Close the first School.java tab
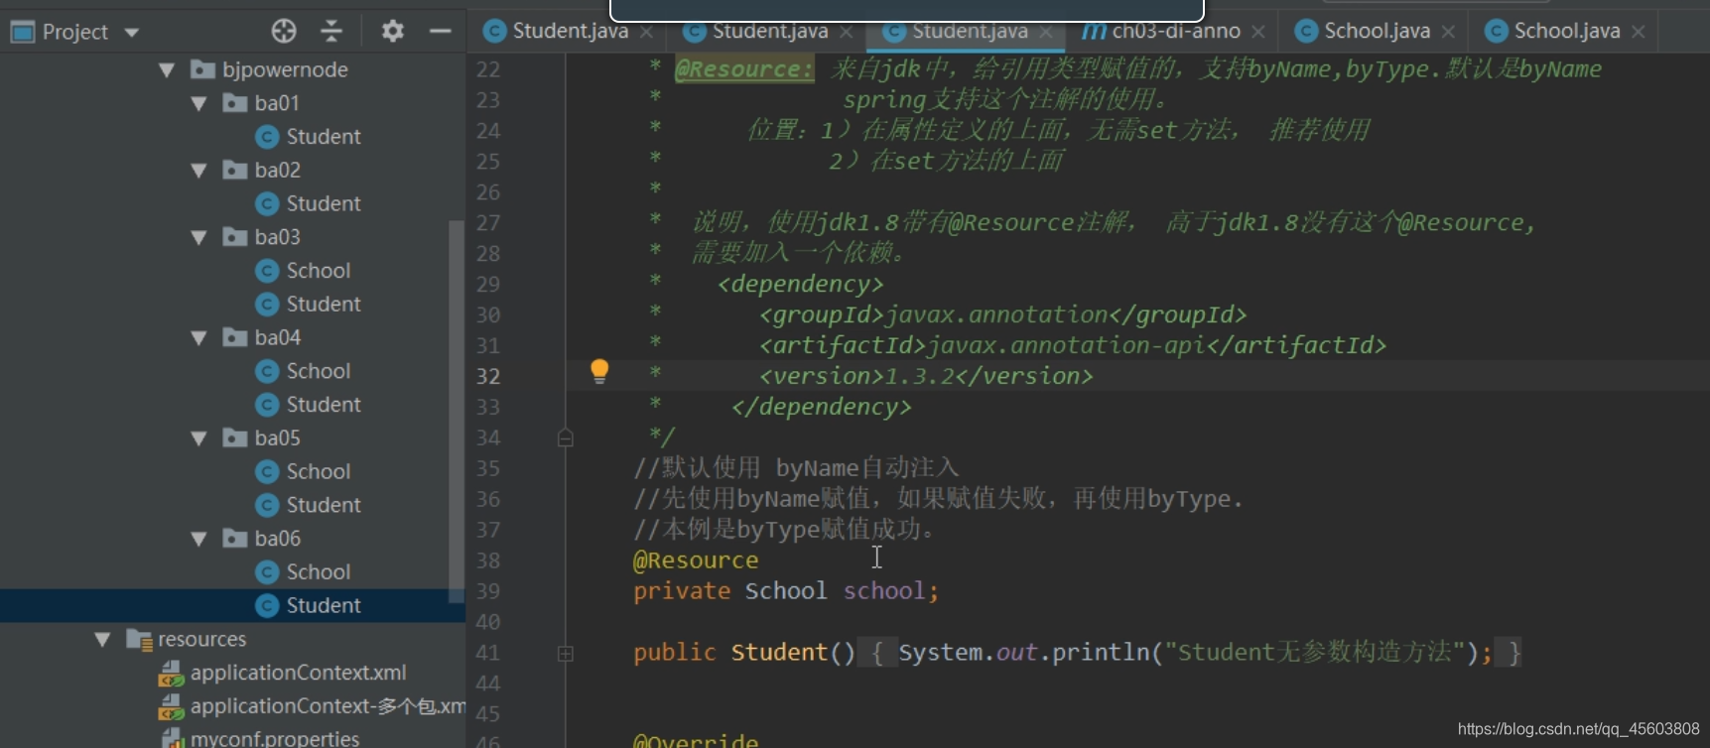This screenshot has width=1710, height=748. coord(1448,33)
